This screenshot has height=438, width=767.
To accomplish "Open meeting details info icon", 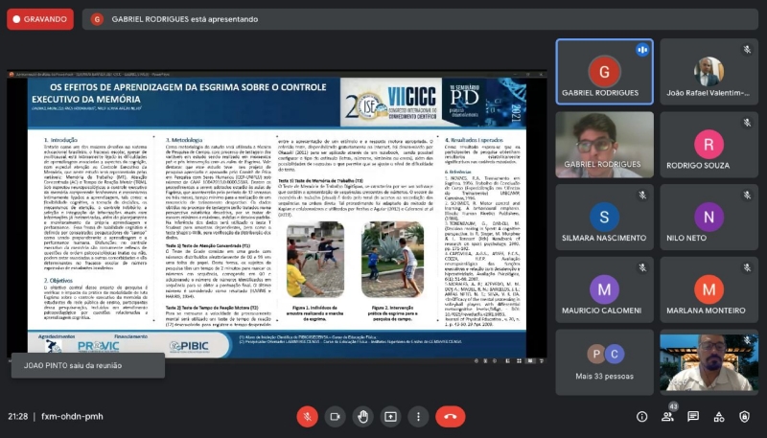I will (641, 417).
